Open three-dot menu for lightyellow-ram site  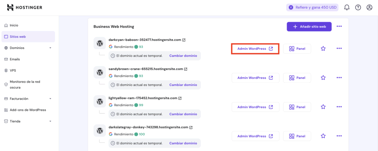click(x=339, y=107)
